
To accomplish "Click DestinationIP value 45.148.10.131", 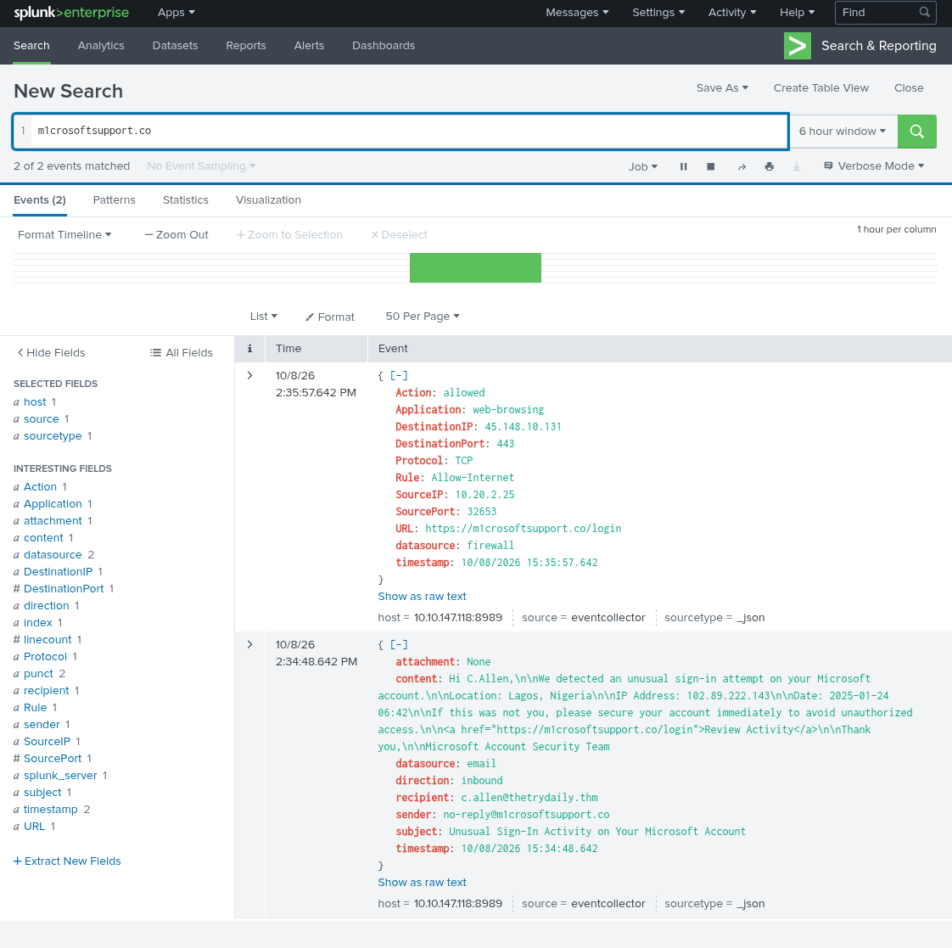I will point(523,427).
